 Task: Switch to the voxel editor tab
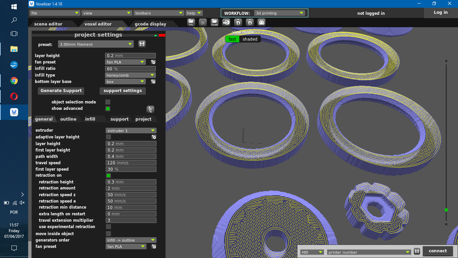98,24
